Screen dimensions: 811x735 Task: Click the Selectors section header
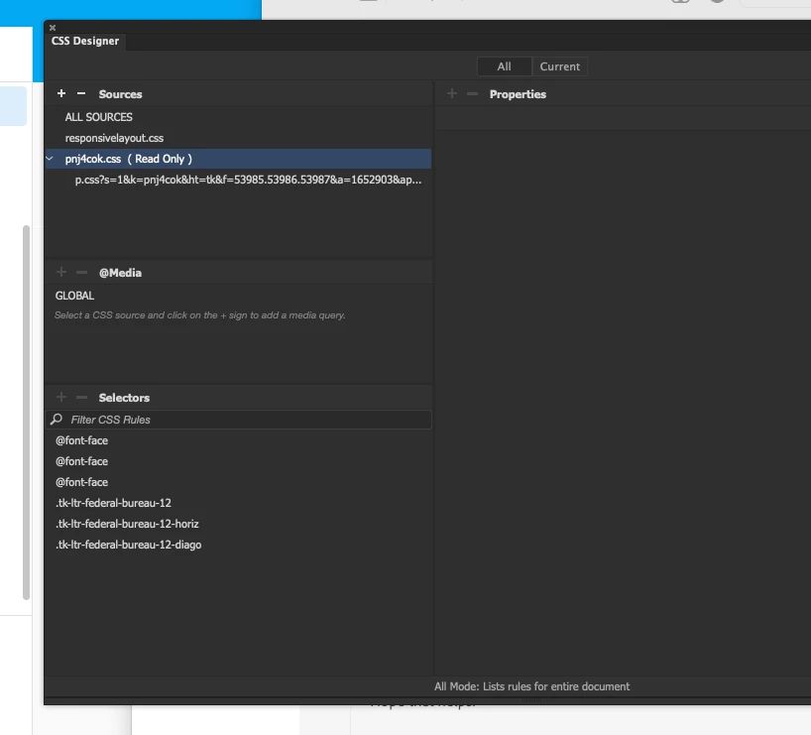tap(124, 398)
